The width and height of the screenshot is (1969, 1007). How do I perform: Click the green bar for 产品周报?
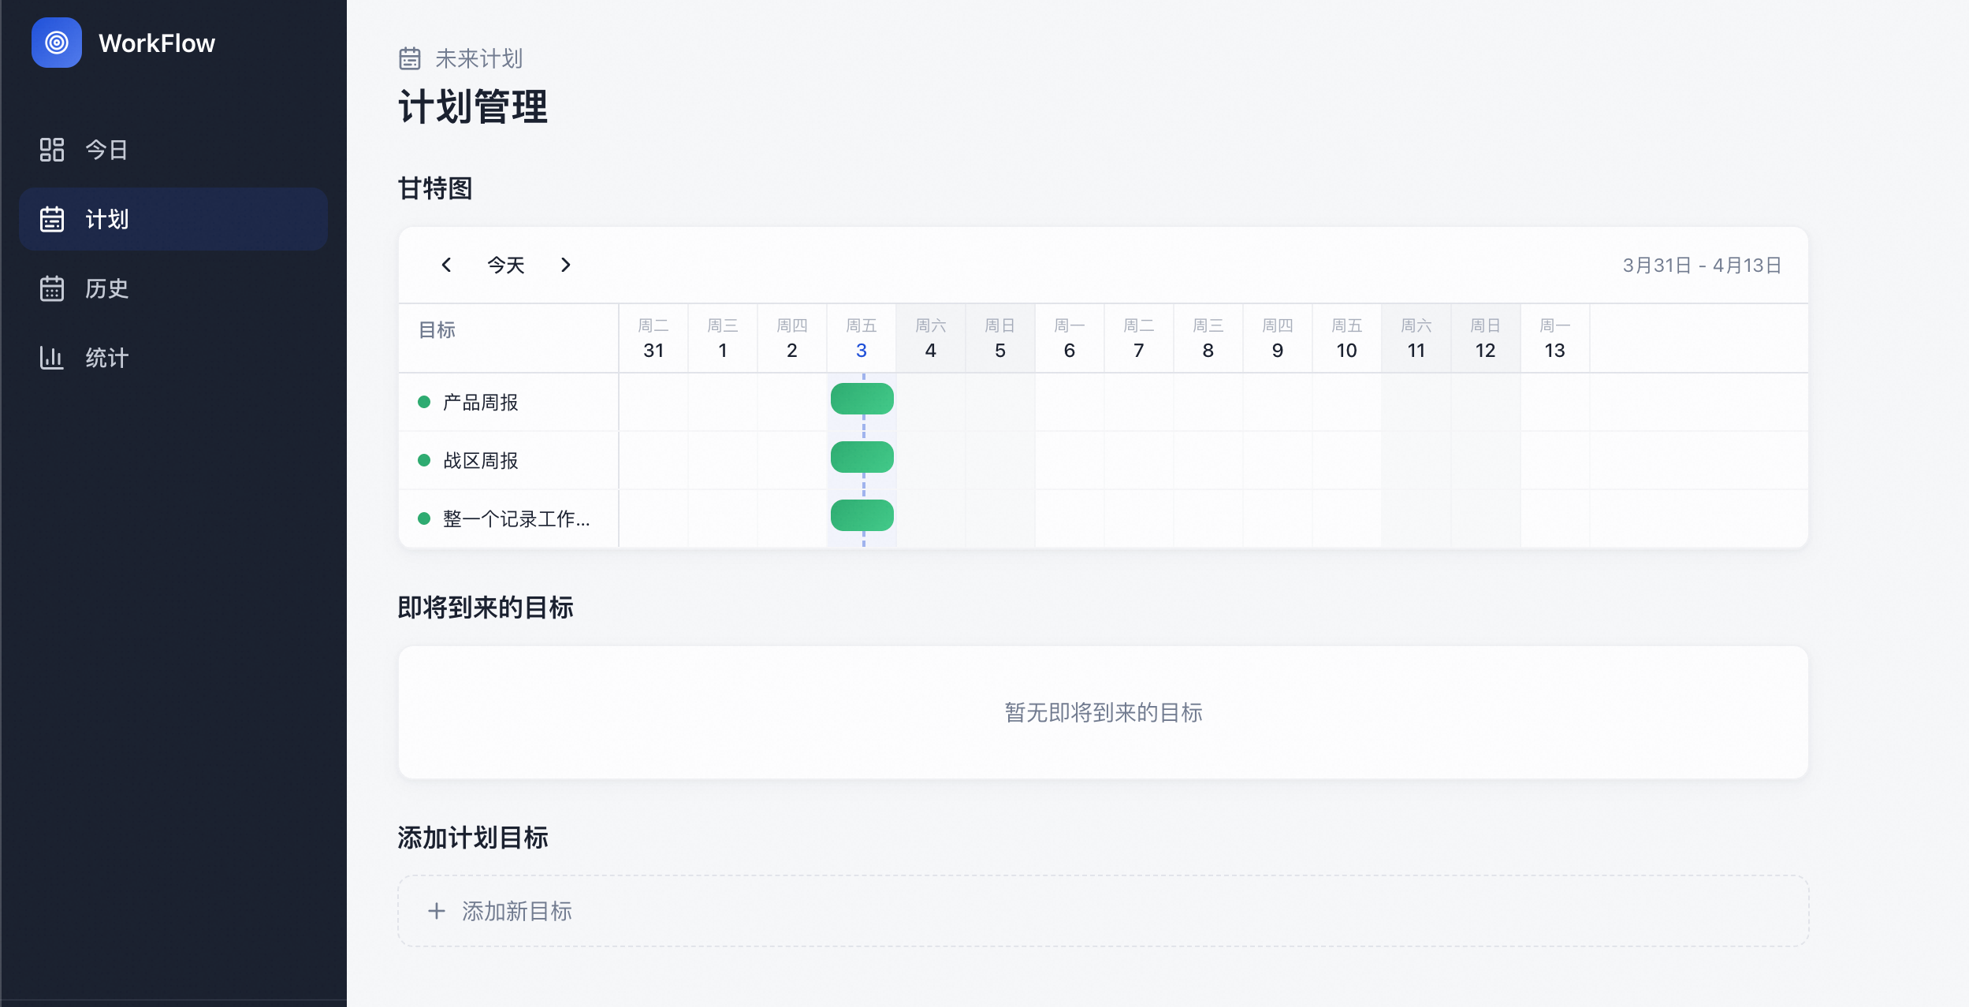tap(862, 399)
